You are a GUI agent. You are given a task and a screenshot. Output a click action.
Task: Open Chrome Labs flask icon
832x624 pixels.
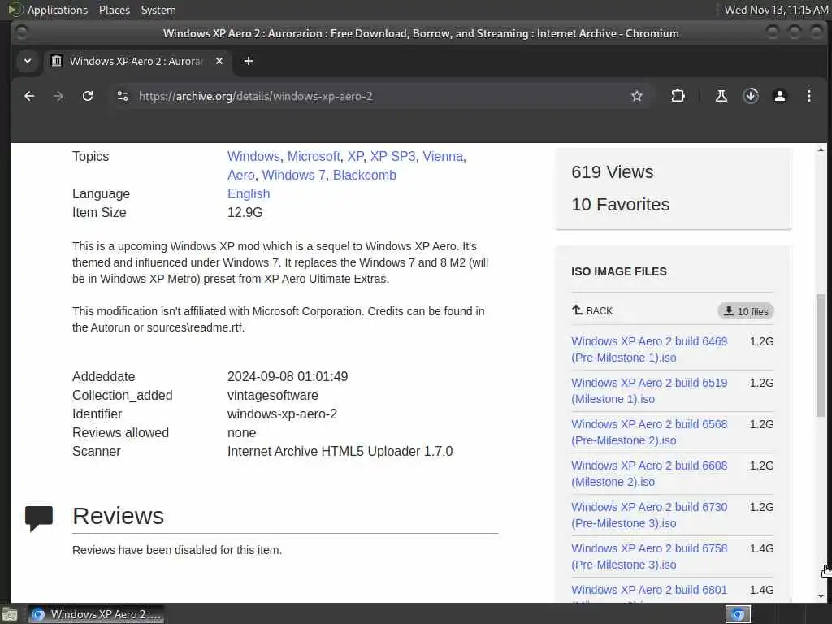pos(721,96)
